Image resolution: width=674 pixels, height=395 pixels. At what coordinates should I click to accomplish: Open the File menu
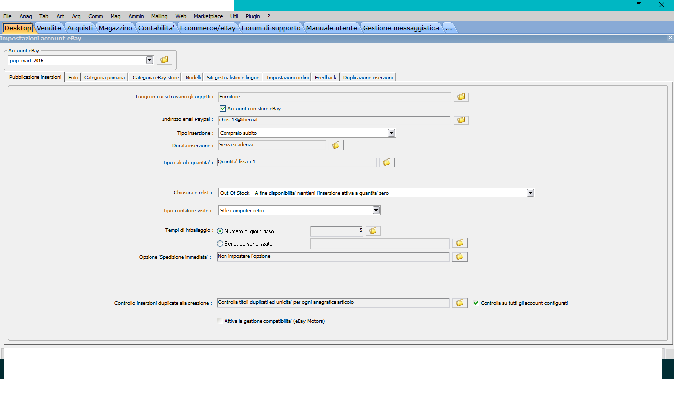pyautogui.click(x=7, y=16)
